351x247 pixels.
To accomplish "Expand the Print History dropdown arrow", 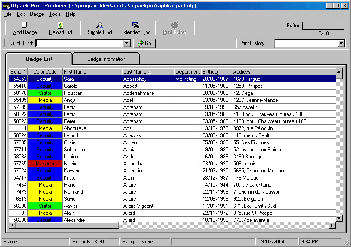I will [341, 43].
